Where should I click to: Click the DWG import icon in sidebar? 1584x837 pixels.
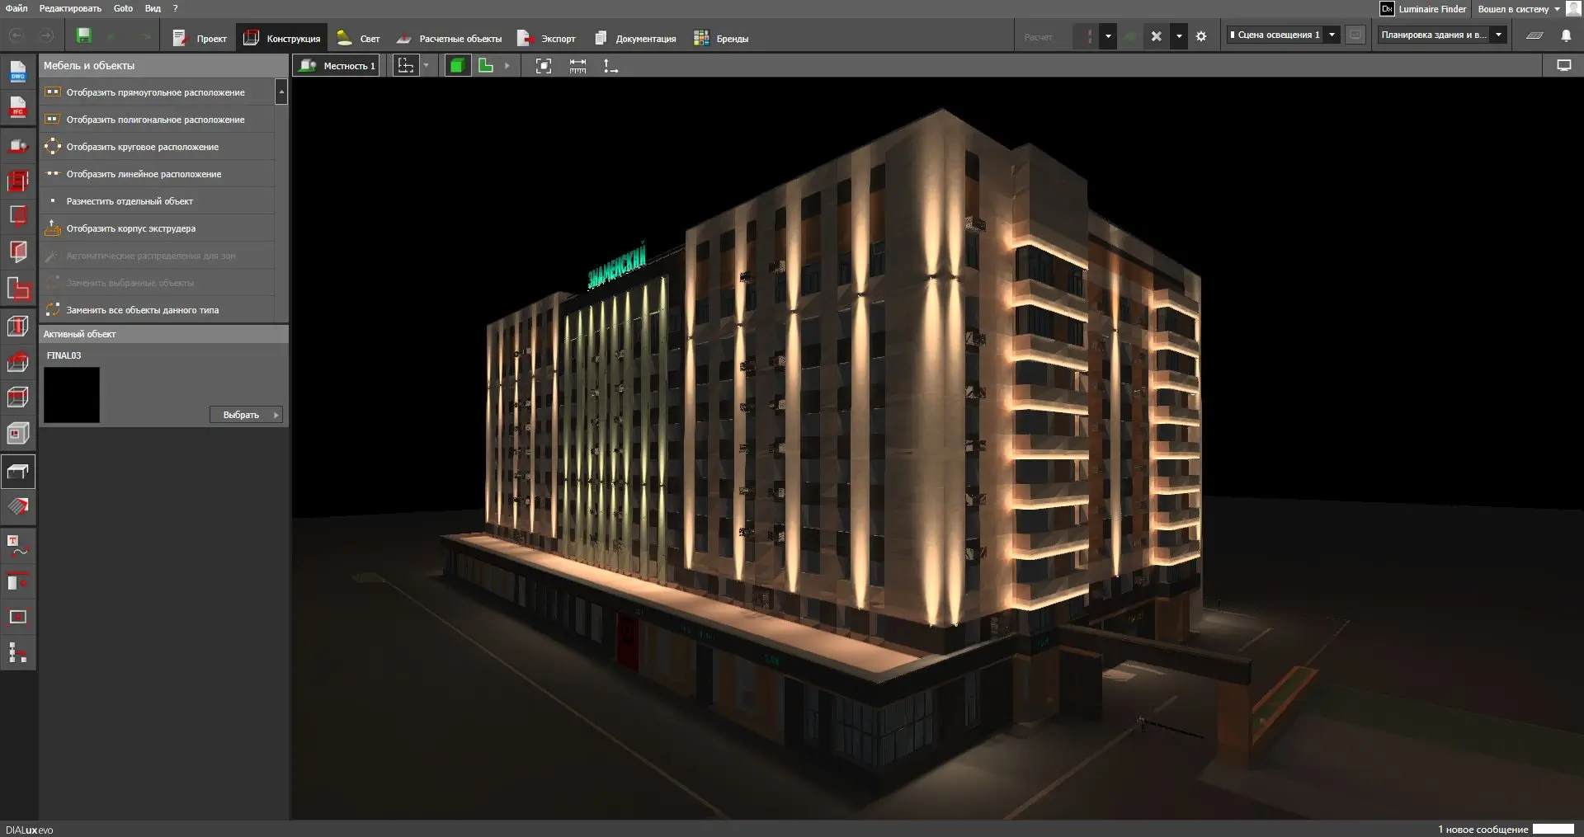(18, 73)
